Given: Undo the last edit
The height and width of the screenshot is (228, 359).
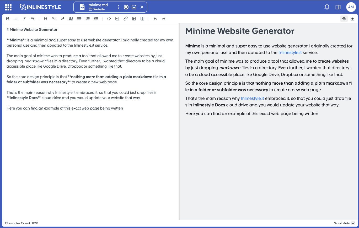Looking at the screenshot, I should coord(155,19).
